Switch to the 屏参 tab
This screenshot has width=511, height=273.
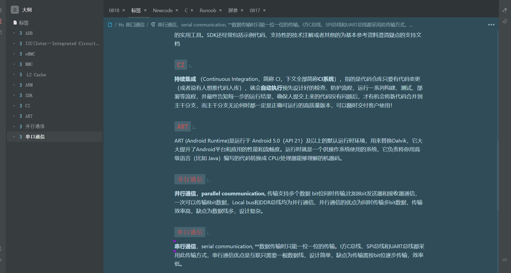pyautogui.click(x=233, y=10)
